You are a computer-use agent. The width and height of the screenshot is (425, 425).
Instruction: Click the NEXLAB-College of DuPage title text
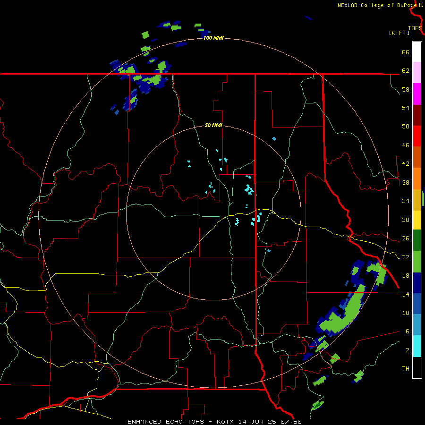[x=377, y=5]
